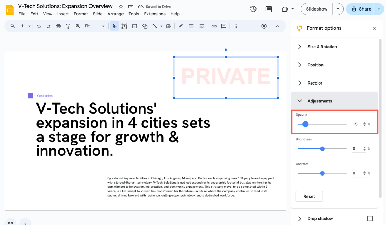
Task: Move presentation to folder icon
Action: pyautogui.click(x=131, y=7)
